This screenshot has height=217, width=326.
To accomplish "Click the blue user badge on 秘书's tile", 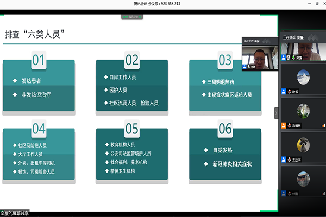I will point(284,91).
